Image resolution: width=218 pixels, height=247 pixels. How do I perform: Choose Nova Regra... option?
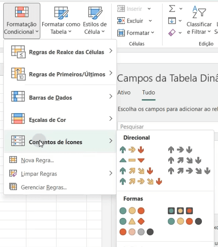(x=60, y=160)
